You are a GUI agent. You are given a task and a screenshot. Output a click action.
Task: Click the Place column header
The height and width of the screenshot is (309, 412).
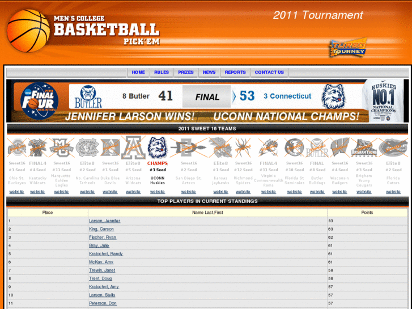pos(48,213)
